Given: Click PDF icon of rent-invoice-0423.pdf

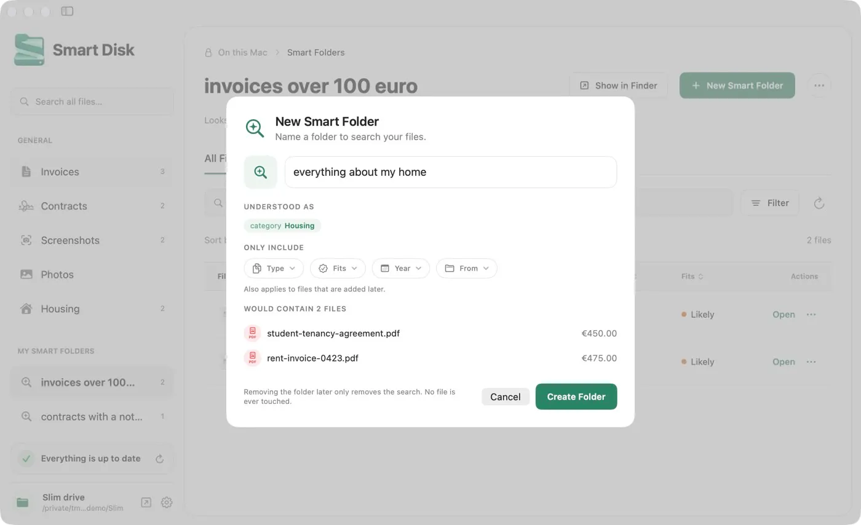Looking at the screenshot, I should (252, 358).
